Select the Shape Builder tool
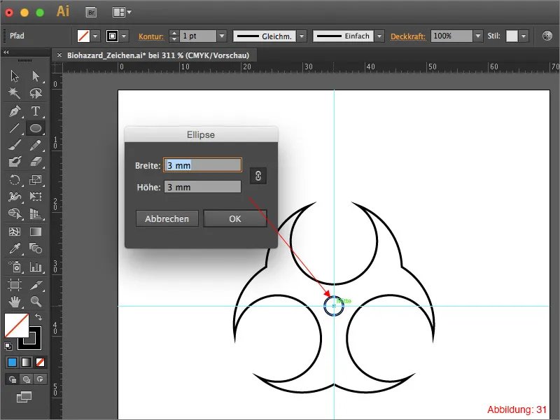Viewport: 560px width, 420px height. [15, 213]
